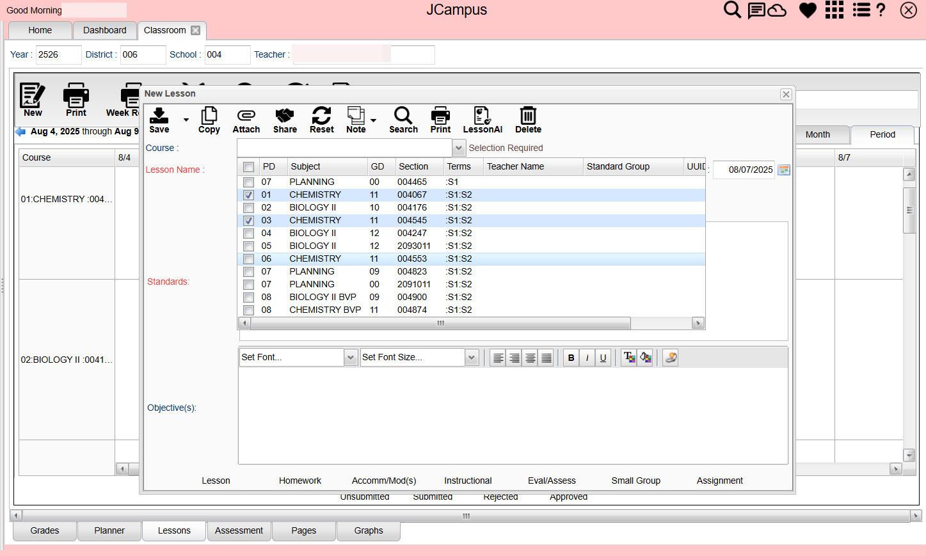Open the Note tool
Viewport: 926px width, 556px height.
(x=356, y=120)
